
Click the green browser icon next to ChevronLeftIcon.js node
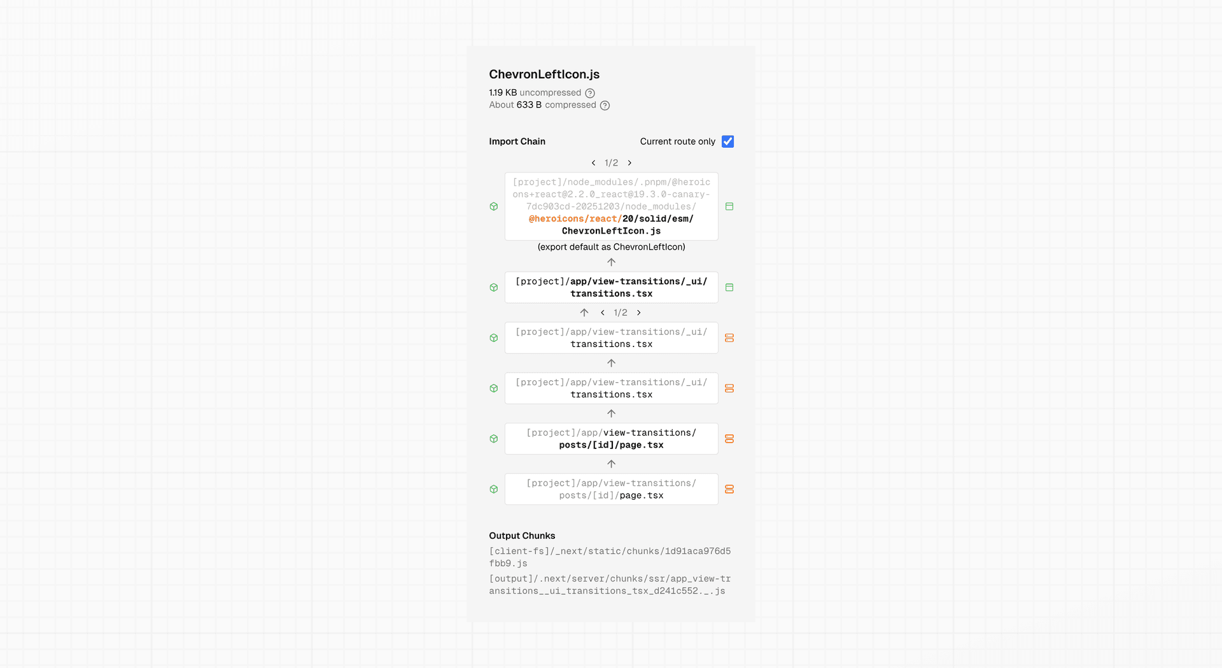(729, 206)
